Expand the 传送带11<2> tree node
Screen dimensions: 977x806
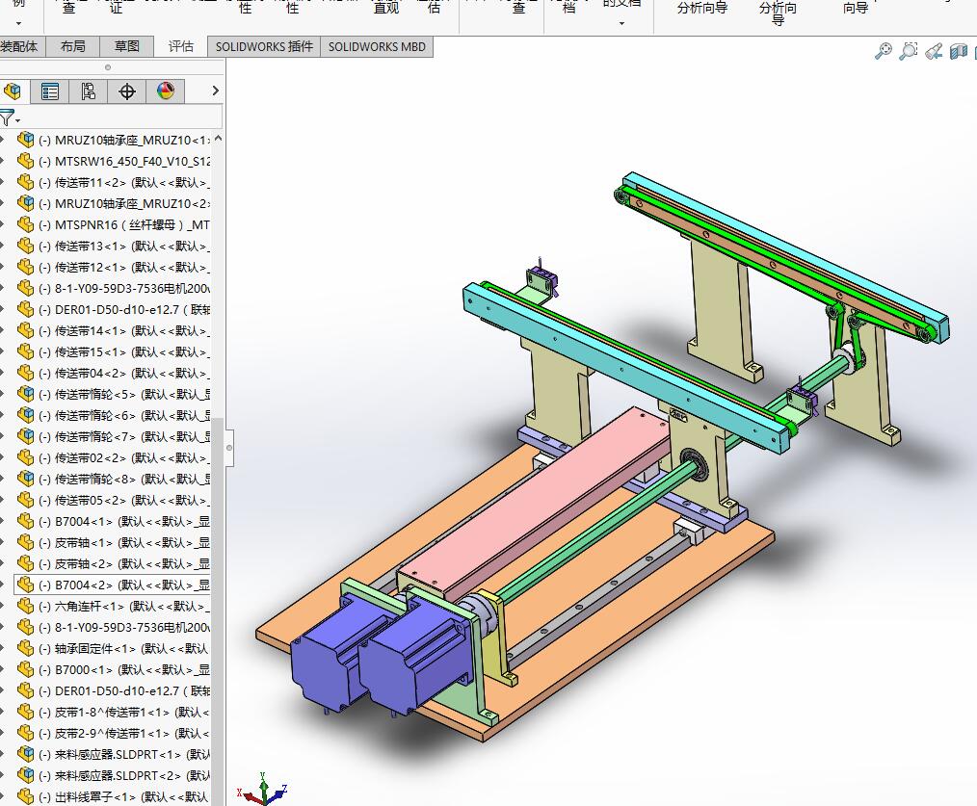point(3,182)
